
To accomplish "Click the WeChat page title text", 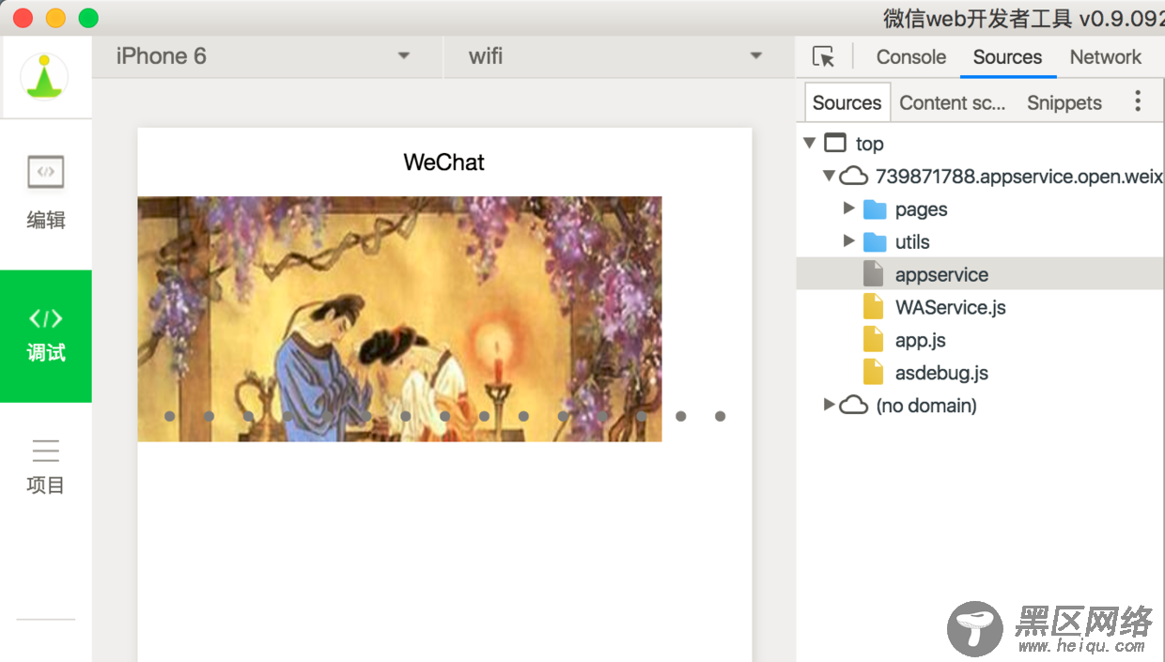I will pos(444,162).
